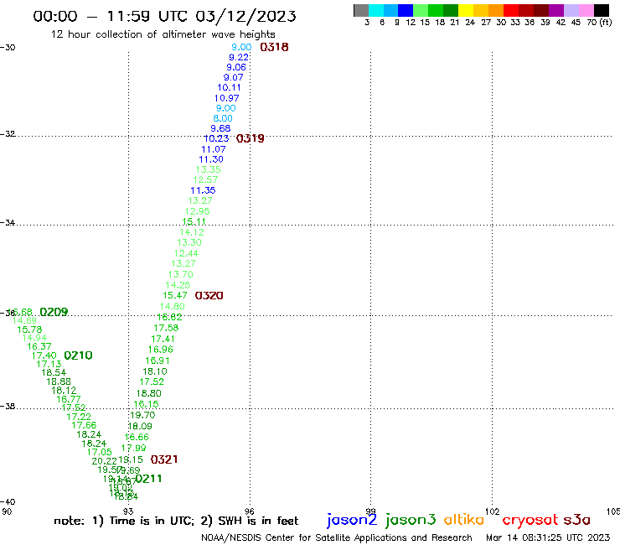The height and width of the screenshot is (545, 620).
Task: Click the time marker '0318'
Action: (275, 47)
